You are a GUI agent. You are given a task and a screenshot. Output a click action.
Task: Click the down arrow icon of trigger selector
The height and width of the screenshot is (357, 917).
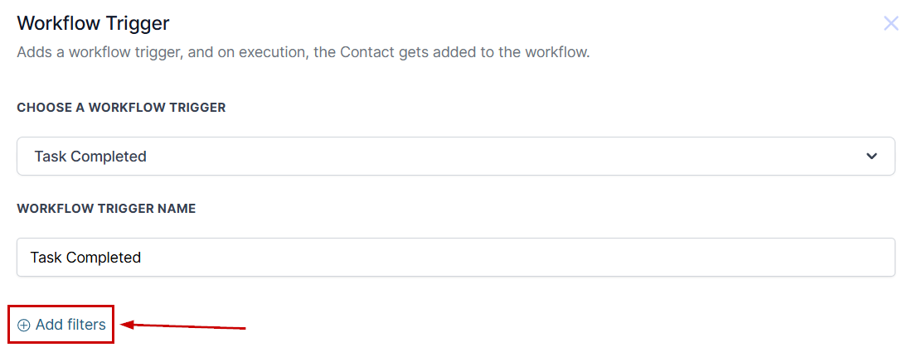871,157
